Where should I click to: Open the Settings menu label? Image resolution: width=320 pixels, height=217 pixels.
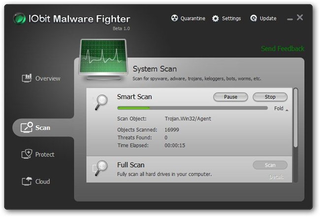(231, 18)
